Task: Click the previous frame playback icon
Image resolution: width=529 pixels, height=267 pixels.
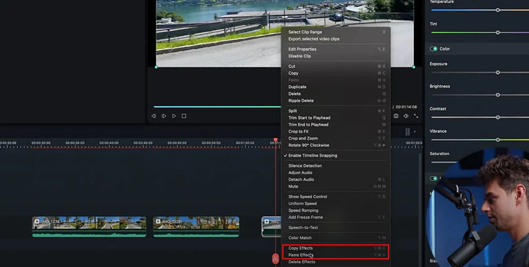Action: tap(154, 116)
